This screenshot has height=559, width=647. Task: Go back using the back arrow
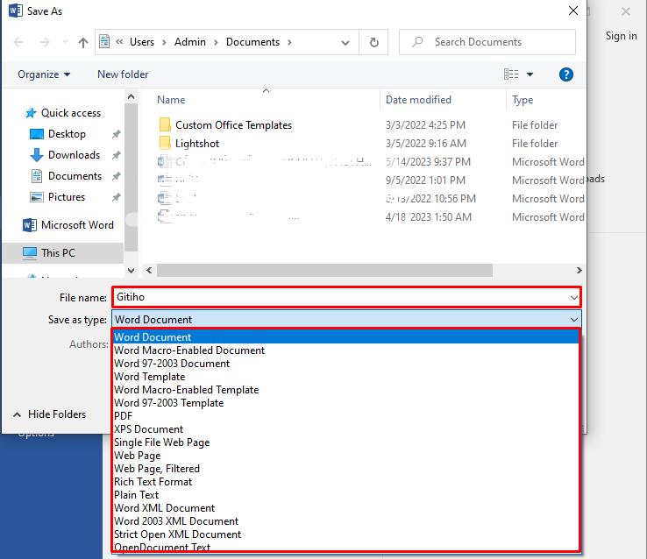(x=18, y=42)
